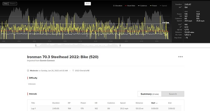This screenshot has width=210, height=111.
Task: Sort intervals by Duration column
Action: (56, 103)
